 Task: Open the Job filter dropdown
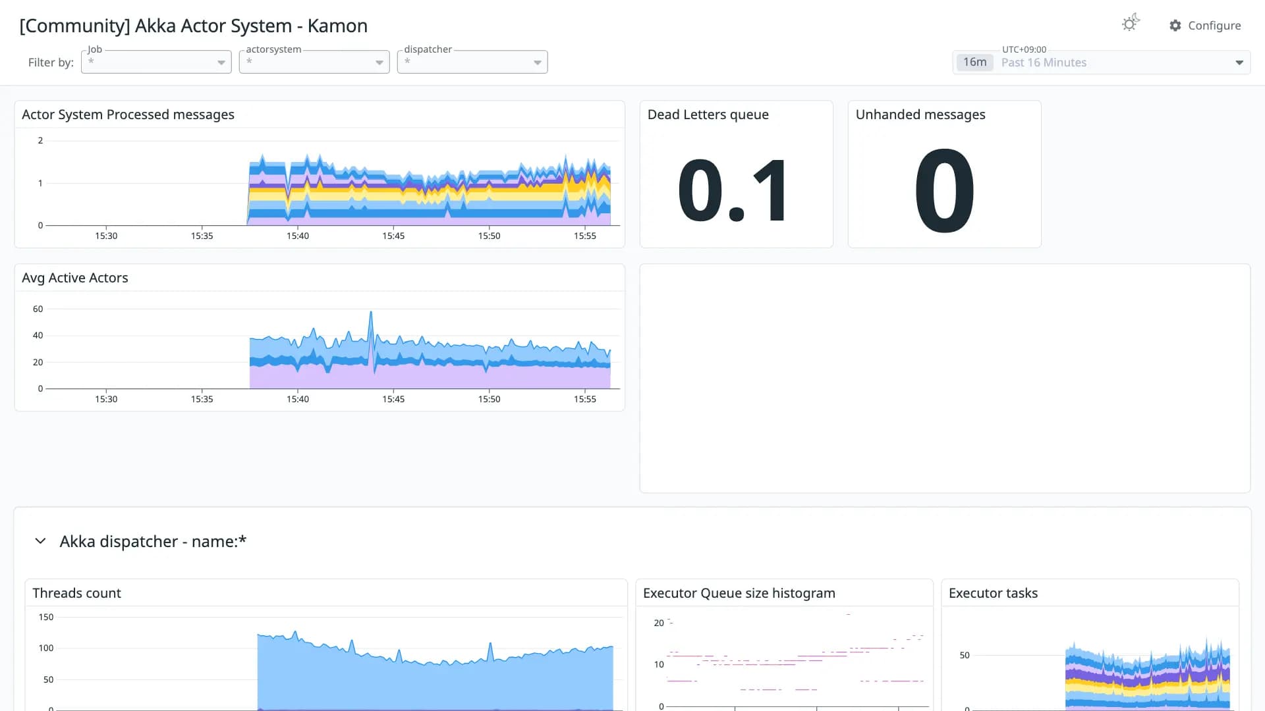pyautogui.click(x=156, y=62)
